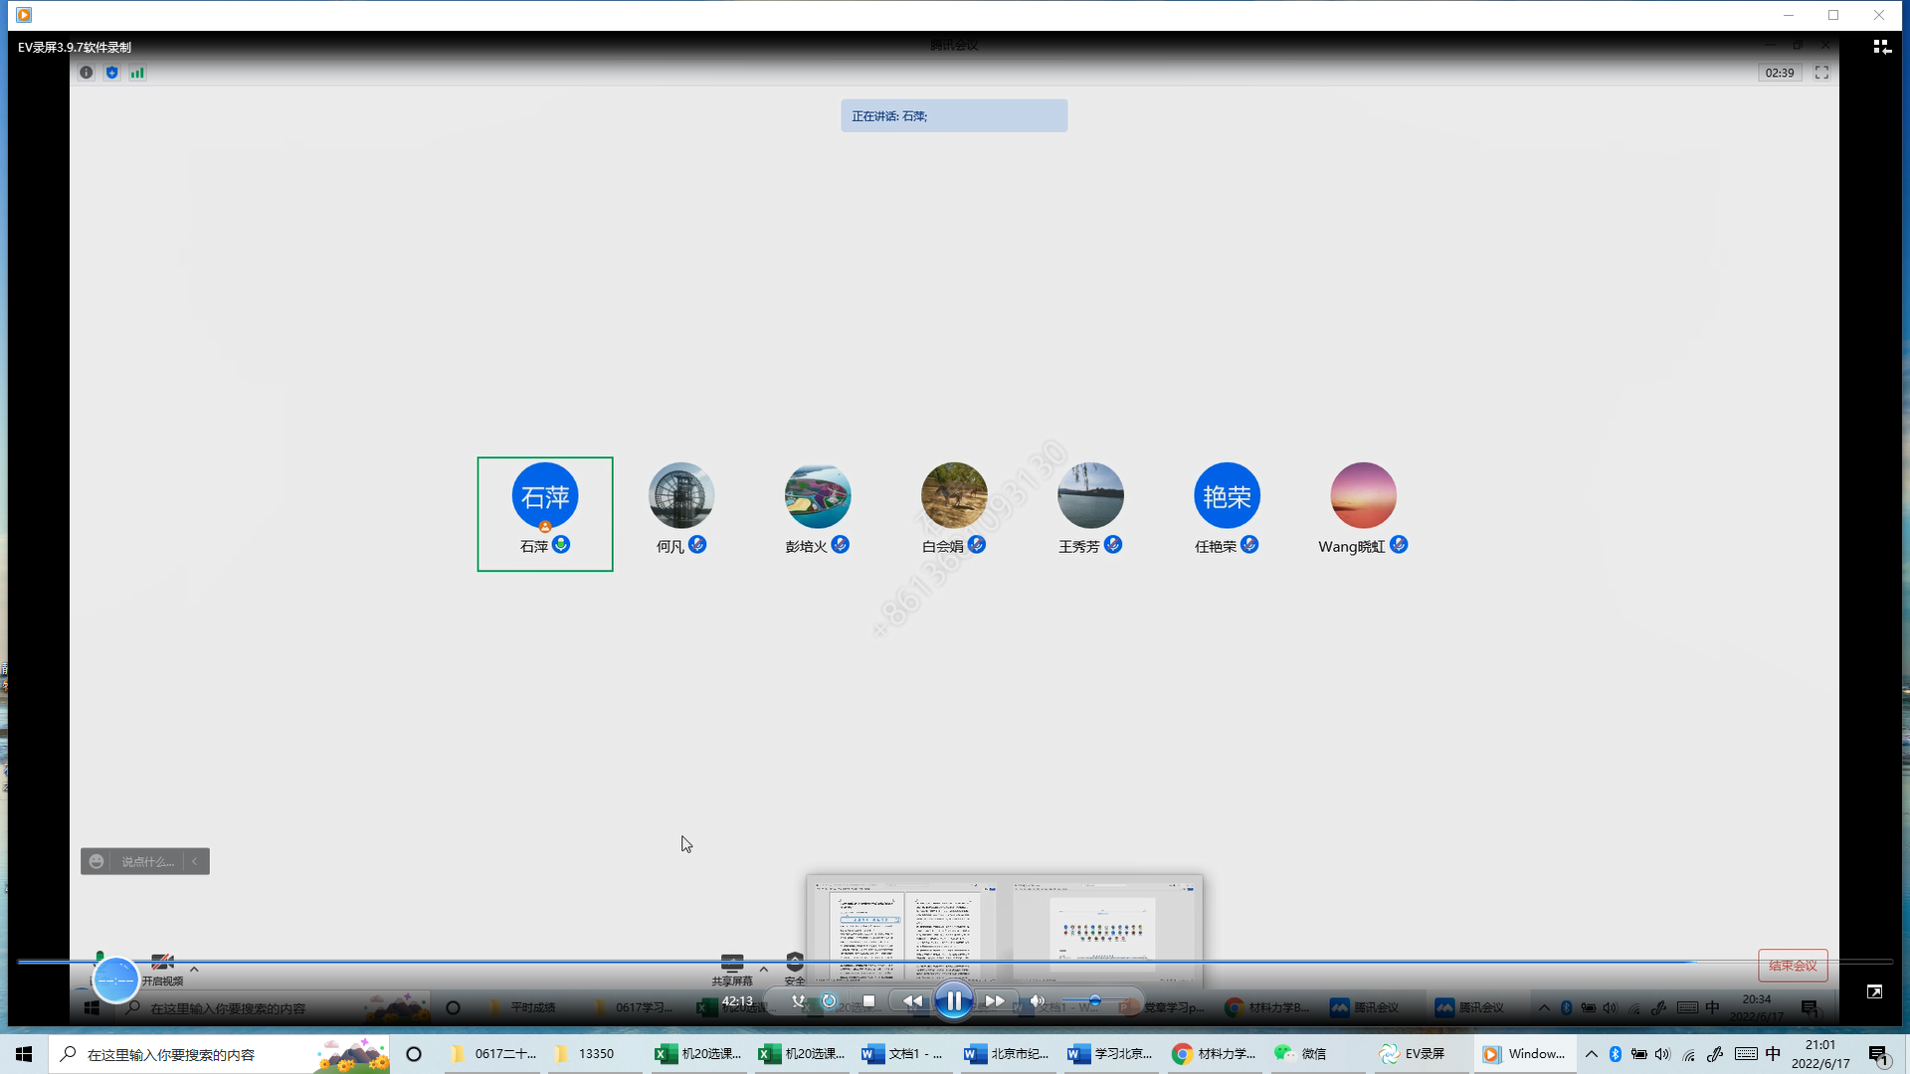Viewport: 1910px width, 1074px height.
Task: Click the 安全 security menu item
Action: tap(794, 969)
